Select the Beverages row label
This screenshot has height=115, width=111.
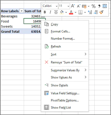click(x=12, y=16)
